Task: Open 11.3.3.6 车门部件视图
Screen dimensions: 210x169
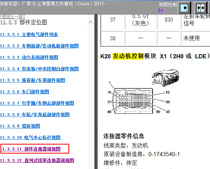Action: [x=24, y=92]
